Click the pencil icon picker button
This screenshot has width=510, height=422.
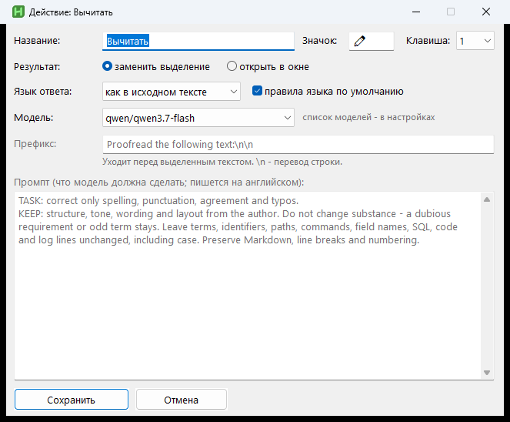click(x=371, y=41)
